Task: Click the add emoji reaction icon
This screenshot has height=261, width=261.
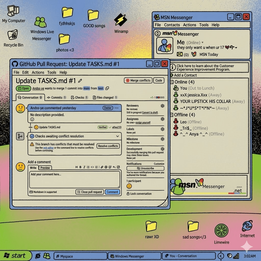Action: (32, 119)
